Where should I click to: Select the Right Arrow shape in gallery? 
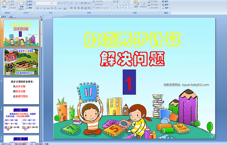pos(126,5)
